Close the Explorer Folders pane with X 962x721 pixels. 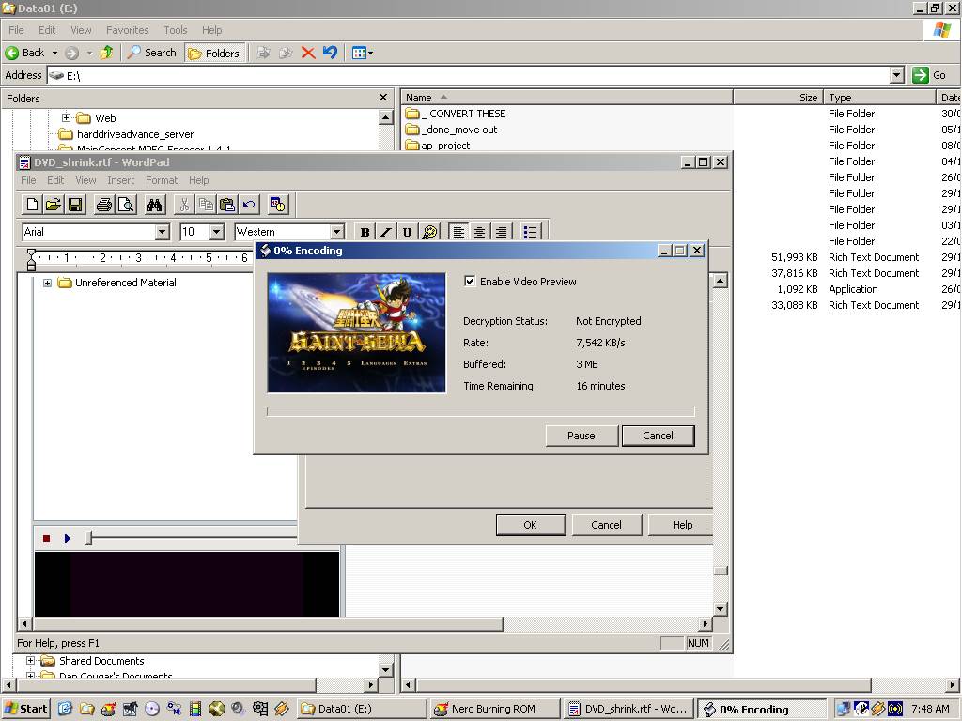click(383, 98)
